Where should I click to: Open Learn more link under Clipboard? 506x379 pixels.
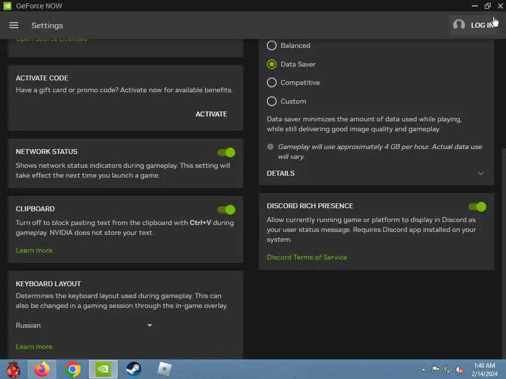34,250
